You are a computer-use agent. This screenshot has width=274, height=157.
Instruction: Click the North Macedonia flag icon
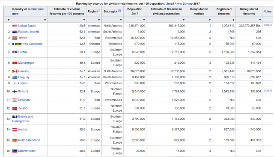coord(15,140)
